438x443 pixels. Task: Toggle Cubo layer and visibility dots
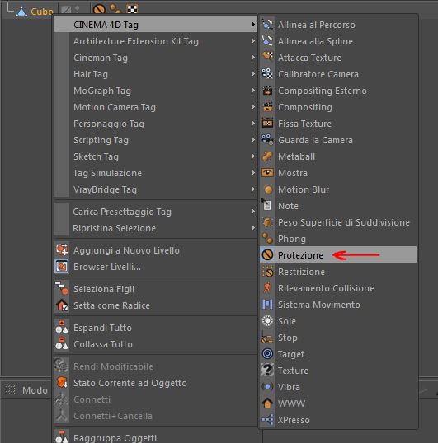pos(70,10)
